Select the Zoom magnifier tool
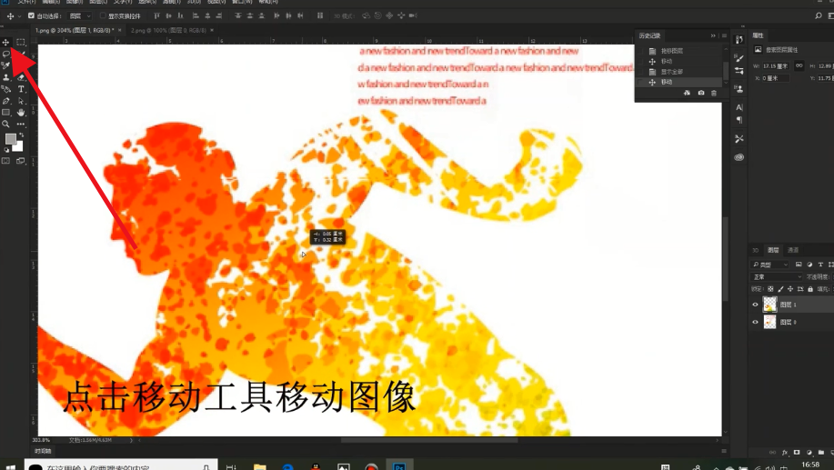 pyautogui.click(x=5, y=124)
